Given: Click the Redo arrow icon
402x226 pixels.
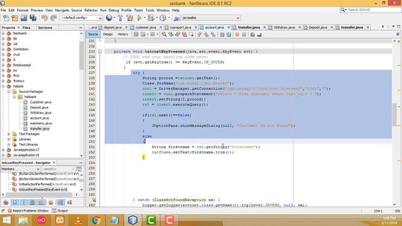Looking at the screenshot, I should point(53,18).
